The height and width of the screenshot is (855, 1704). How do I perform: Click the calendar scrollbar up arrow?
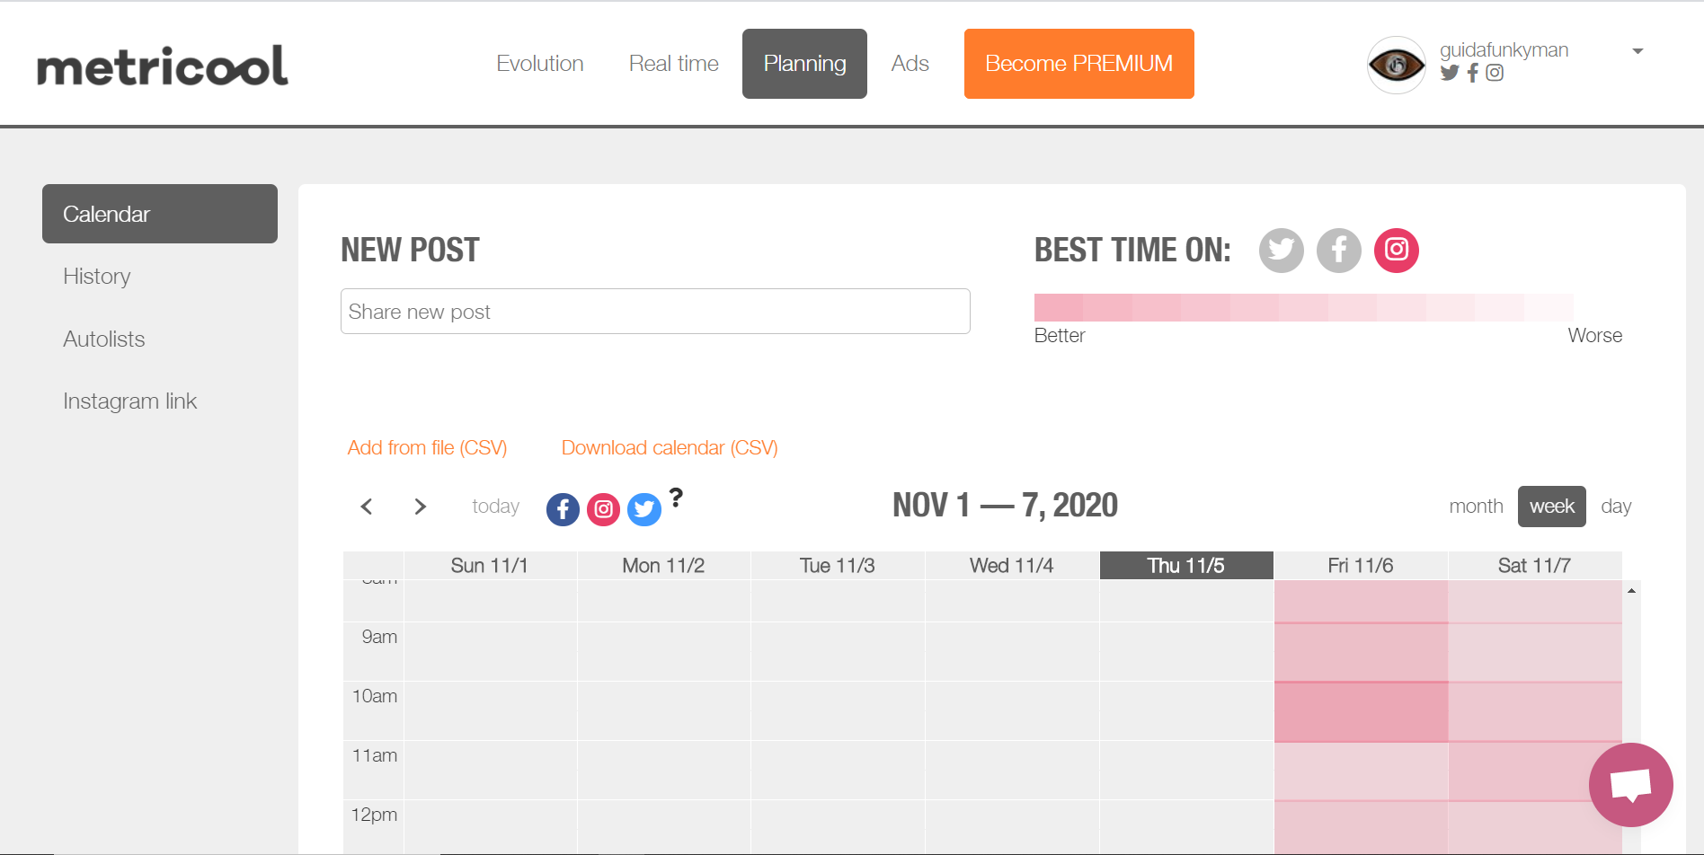pyautogui.click(x=1631, y=591)
